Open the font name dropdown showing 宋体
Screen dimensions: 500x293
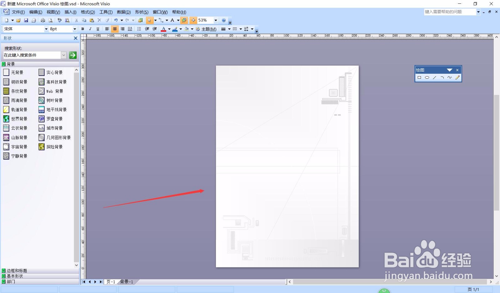pyautogui.click(x=46, y=29)
